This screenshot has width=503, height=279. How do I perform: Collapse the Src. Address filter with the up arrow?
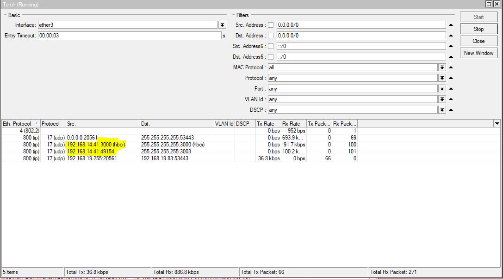click(x=451, y=25)
